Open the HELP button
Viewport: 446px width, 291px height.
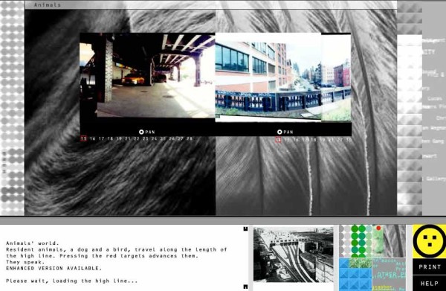429,284
